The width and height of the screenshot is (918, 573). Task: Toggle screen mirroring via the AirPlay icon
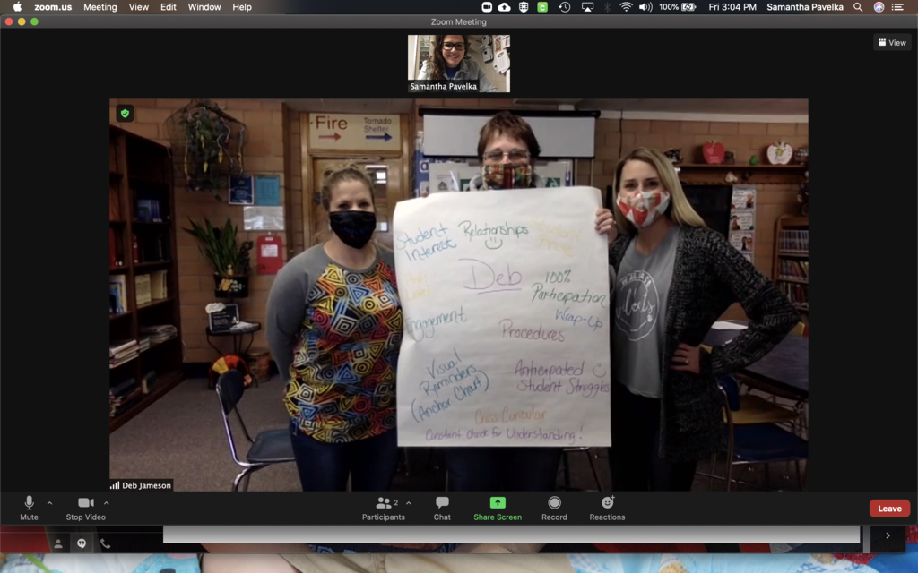click(587, 7)
